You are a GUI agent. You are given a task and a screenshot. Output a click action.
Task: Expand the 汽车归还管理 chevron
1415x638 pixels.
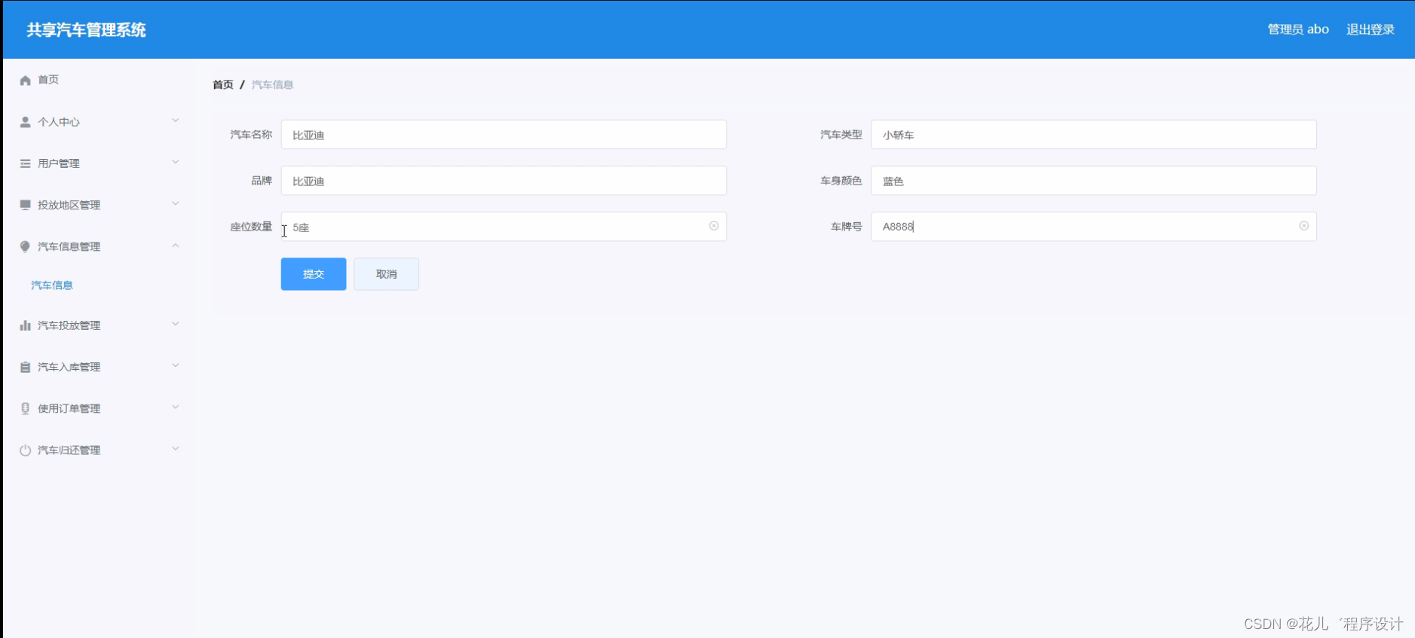[176, 448]
